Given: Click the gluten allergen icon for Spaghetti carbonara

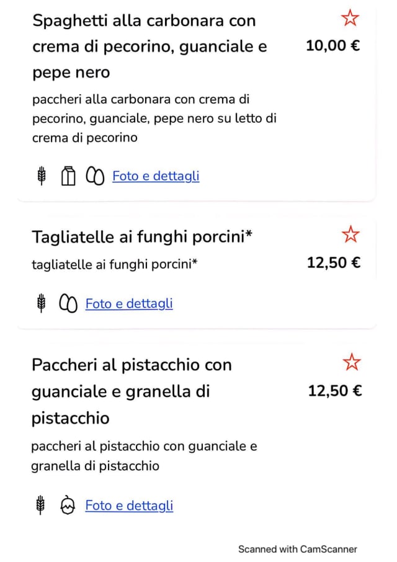Looking at the screenshot, I should coord(42,176).
